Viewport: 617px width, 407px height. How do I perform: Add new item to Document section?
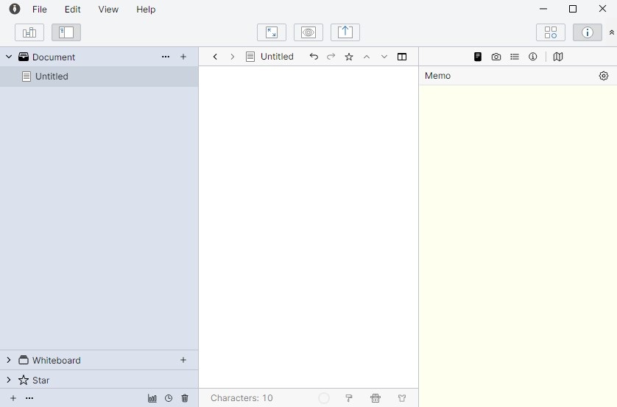(183, 57)
